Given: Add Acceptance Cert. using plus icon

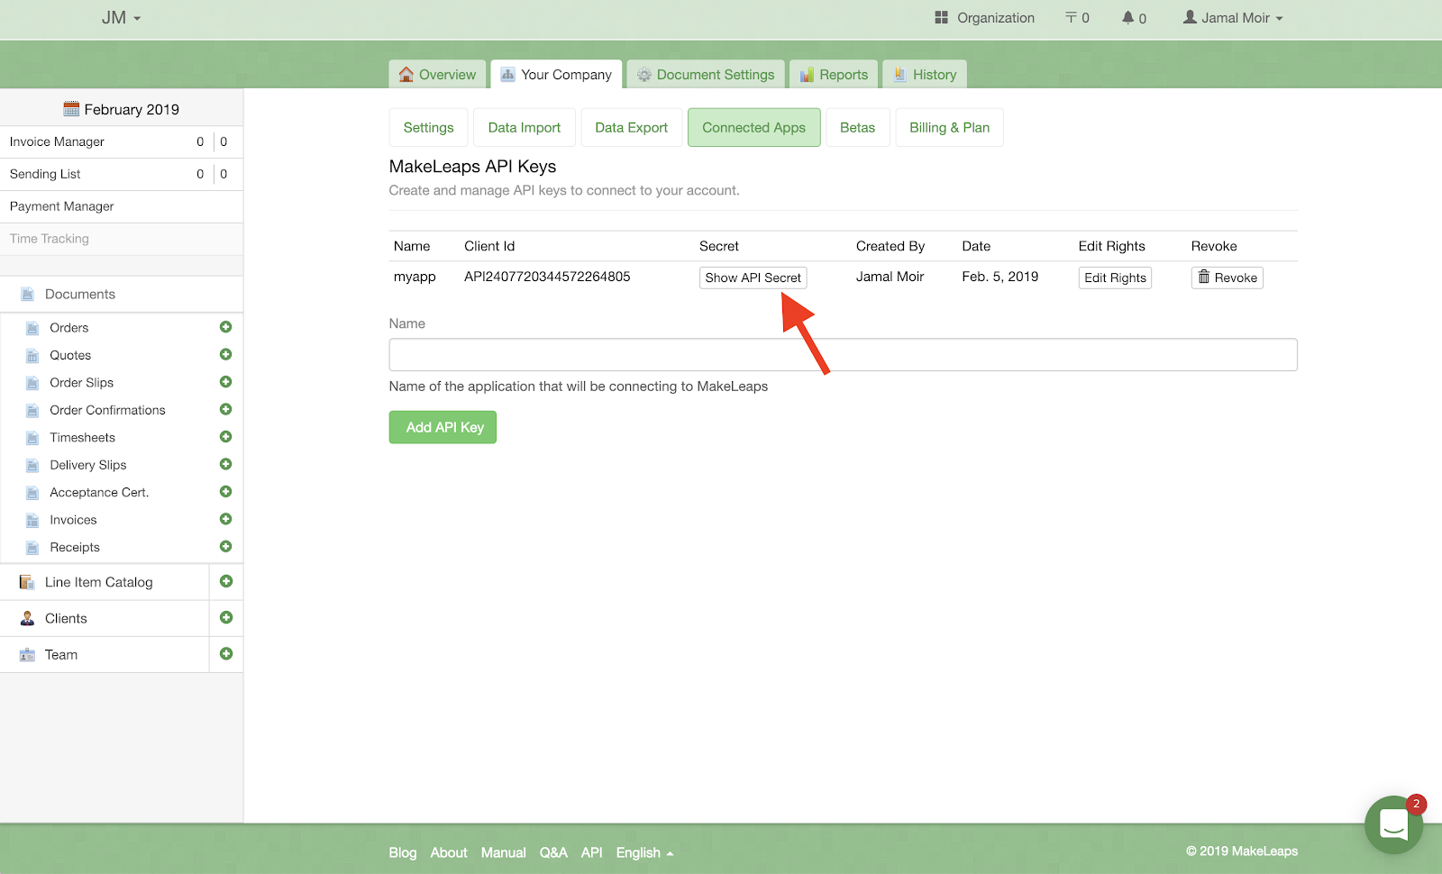Looking at the screenshot, I should [226, 491].
